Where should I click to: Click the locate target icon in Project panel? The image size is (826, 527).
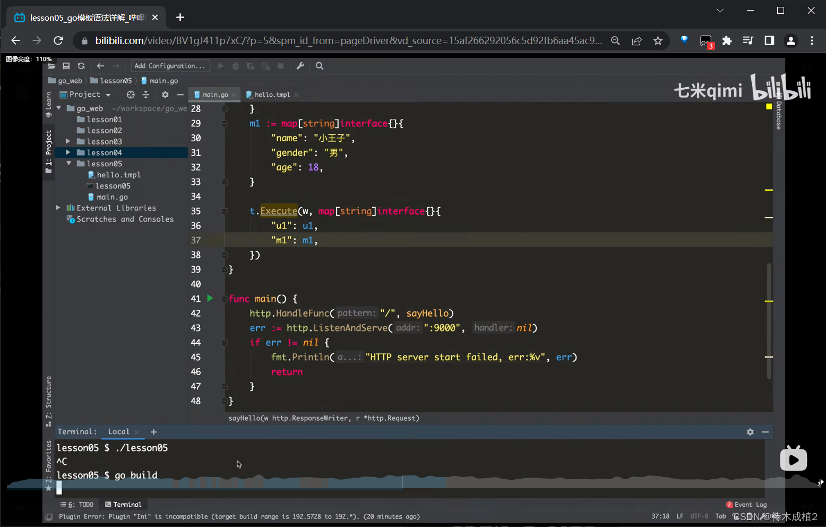pyautogui.click(x=131, y=95)
